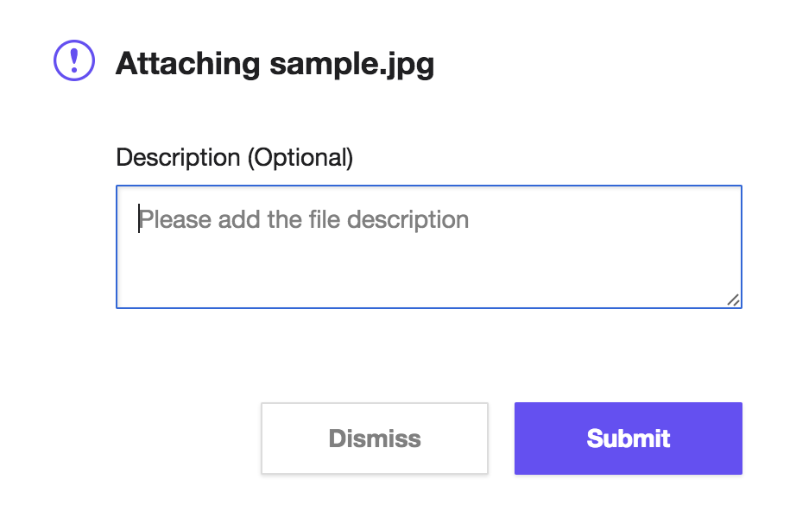Cancel the upload using Dismiss
Image resolution: width=796 pixels, height=511 pixels.
(375, 438)
